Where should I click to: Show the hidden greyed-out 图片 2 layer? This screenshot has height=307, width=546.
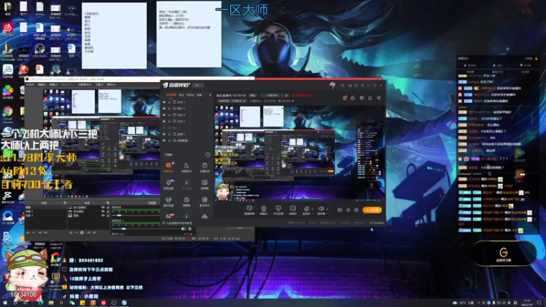pos(164,128)
